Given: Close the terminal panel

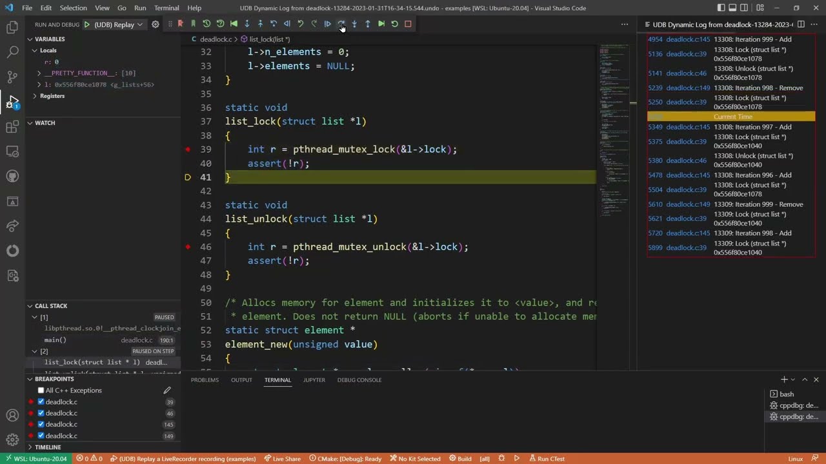Looking at the screenshot, I should (x=816, y=380).
